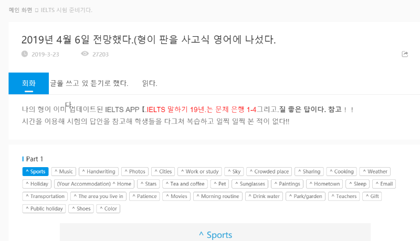This screenshot has width=420, height=241.
Task: Choose the Color topic tag
Action: click(108, 209)
